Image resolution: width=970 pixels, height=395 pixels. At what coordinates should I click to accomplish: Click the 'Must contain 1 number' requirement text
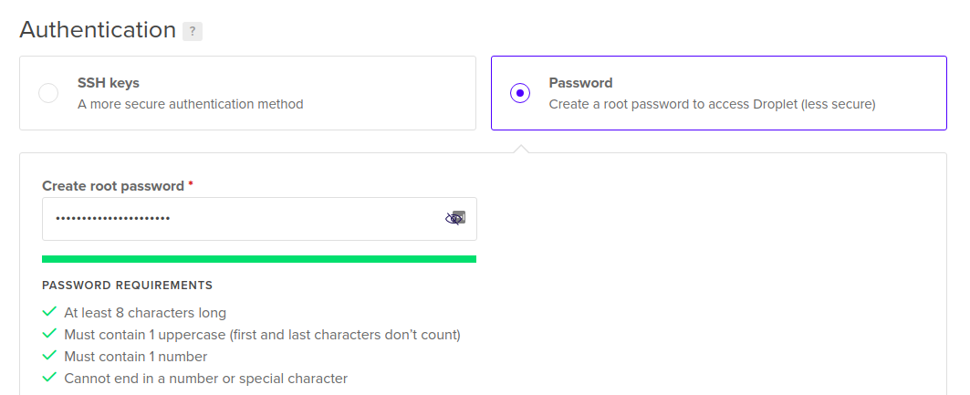(135, 357)
